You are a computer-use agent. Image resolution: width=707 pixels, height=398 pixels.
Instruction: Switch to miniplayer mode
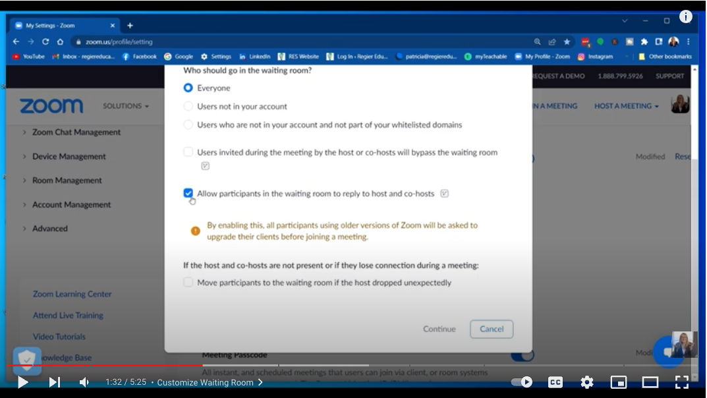point(619,382)
